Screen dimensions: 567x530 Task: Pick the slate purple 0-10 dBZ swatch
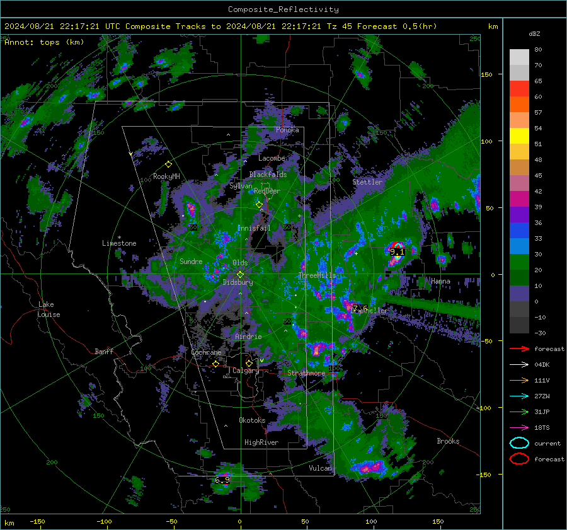click(x=519, y=293)
